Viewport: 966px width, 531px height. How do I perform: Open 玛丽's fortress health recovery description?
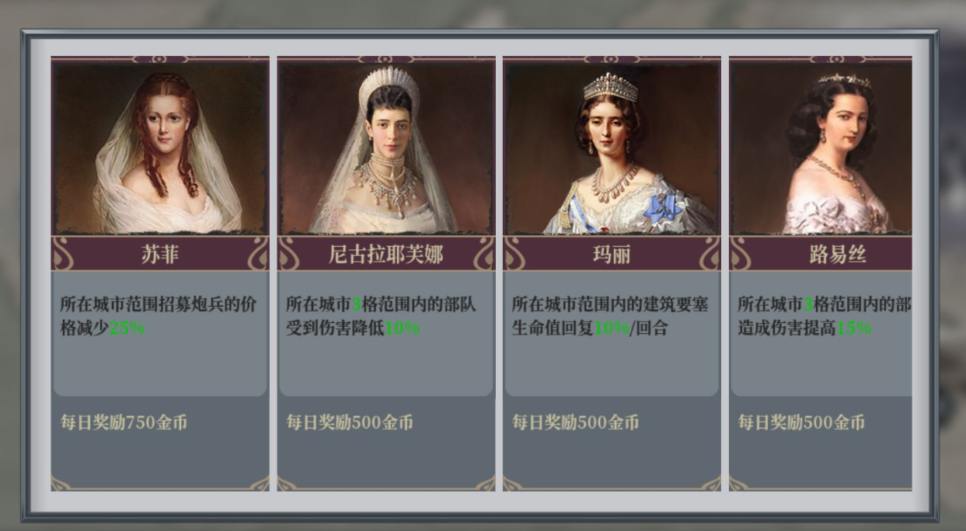[x=610, y=316]
